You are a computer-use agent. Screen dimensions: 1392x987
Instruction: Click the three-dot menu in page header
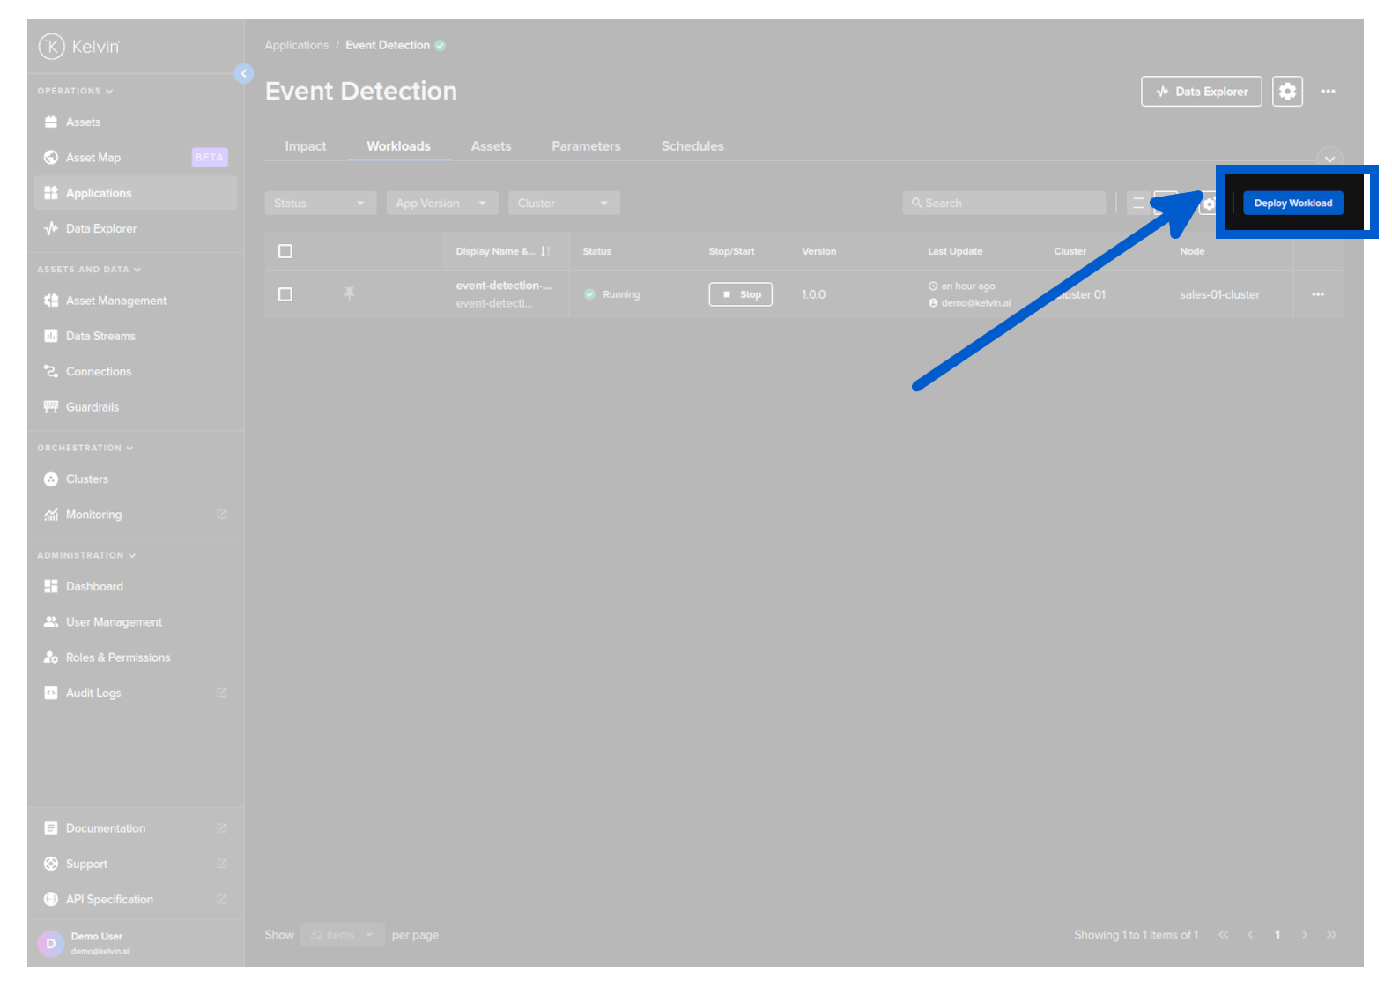coord(1328,92)
